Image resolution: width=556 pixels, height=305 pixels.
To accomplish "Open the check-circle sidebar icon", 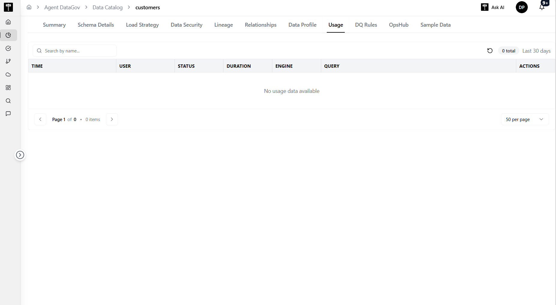I will (8, 48).
